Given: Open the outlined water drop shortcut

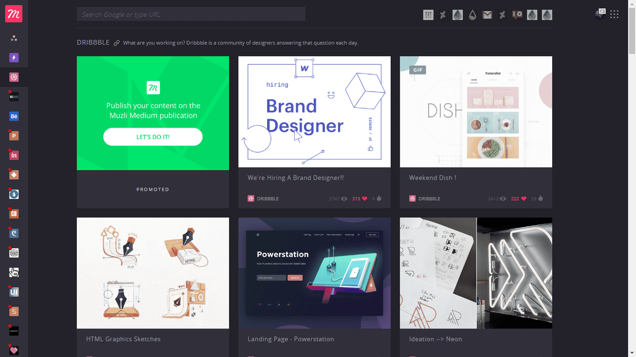Looking at the screenshot, I should 472,15.
